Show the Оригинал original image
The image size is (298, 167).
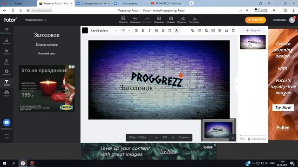coord(159,19)
